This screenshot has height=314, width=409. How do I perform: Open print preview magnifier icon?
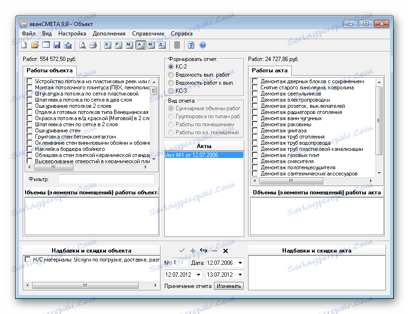(82, 45)
